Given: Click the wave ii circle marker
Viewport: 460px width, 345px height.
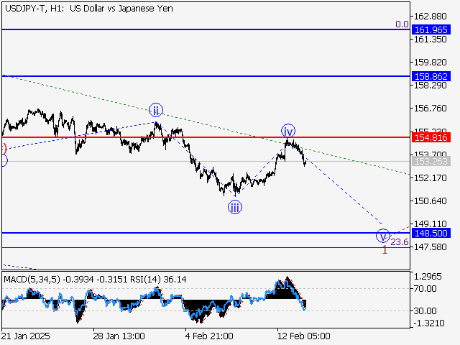Looking at the screenshot, I should click(x=156, y=110).
